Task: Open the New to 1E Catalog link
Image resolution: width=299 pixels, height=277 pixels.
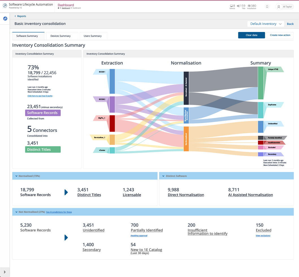Action: (x=146, y=250)
